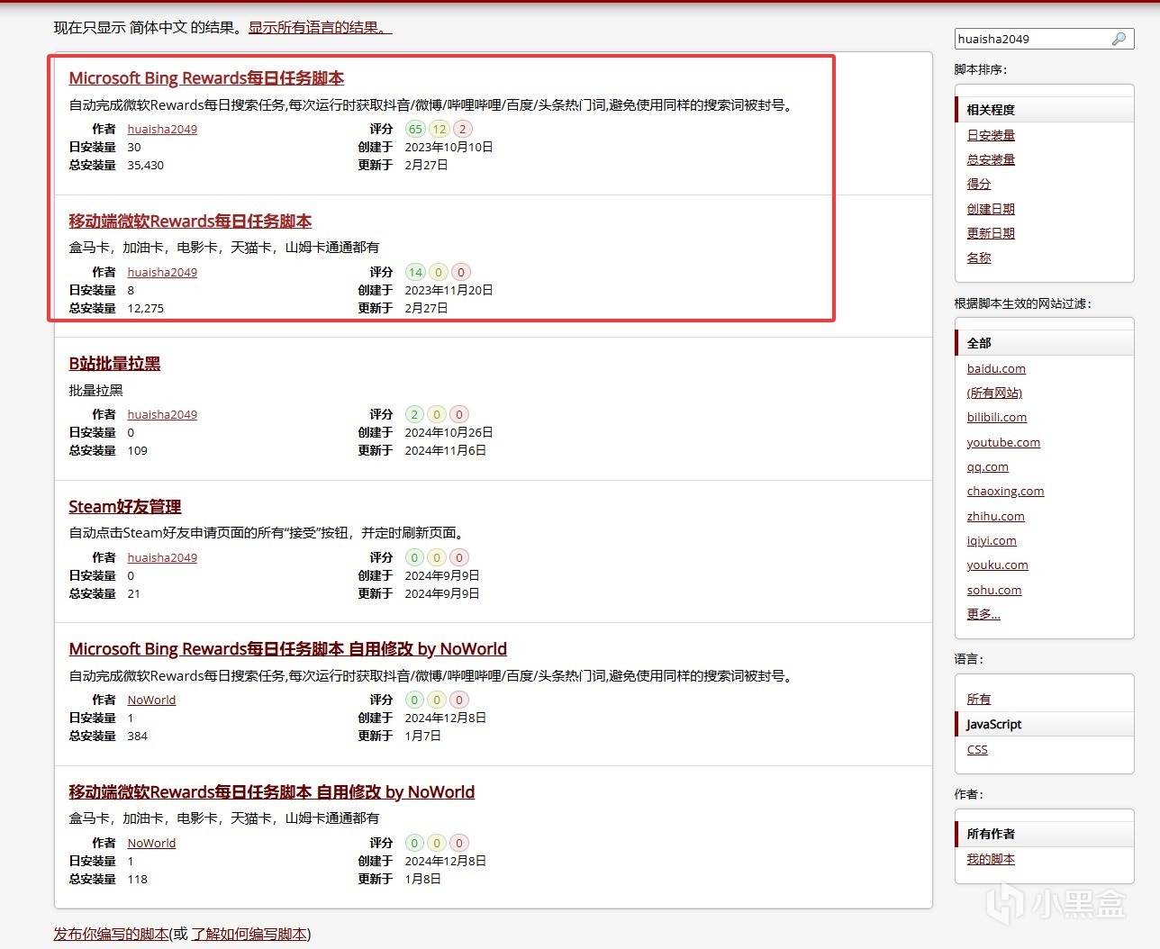Filter scripts by youku.com
The image size is (1160, 949).
click(998, 565)
